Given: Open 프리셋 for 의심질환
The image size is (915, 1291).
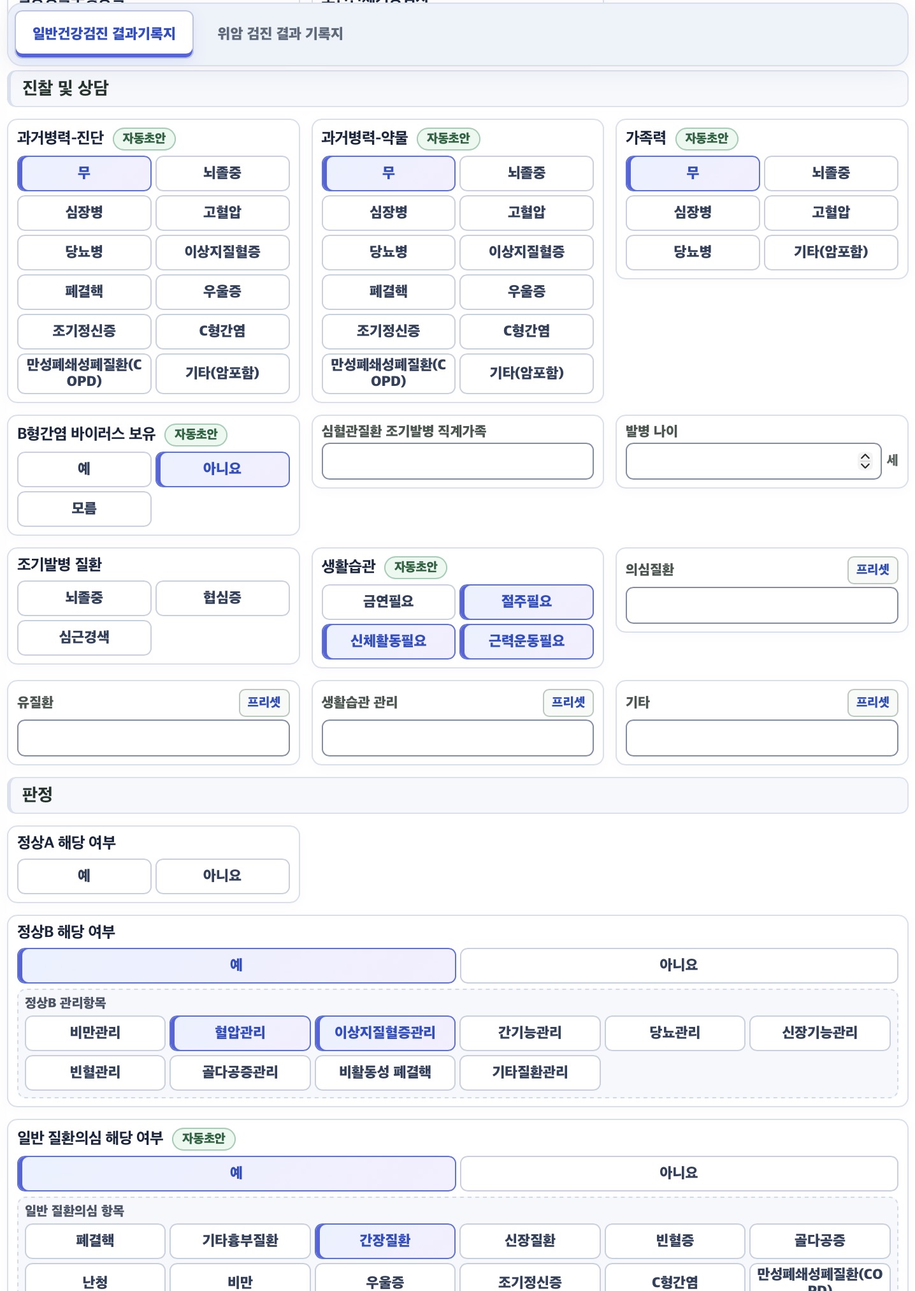Looking at the screenshot, I should pos(872,570).
